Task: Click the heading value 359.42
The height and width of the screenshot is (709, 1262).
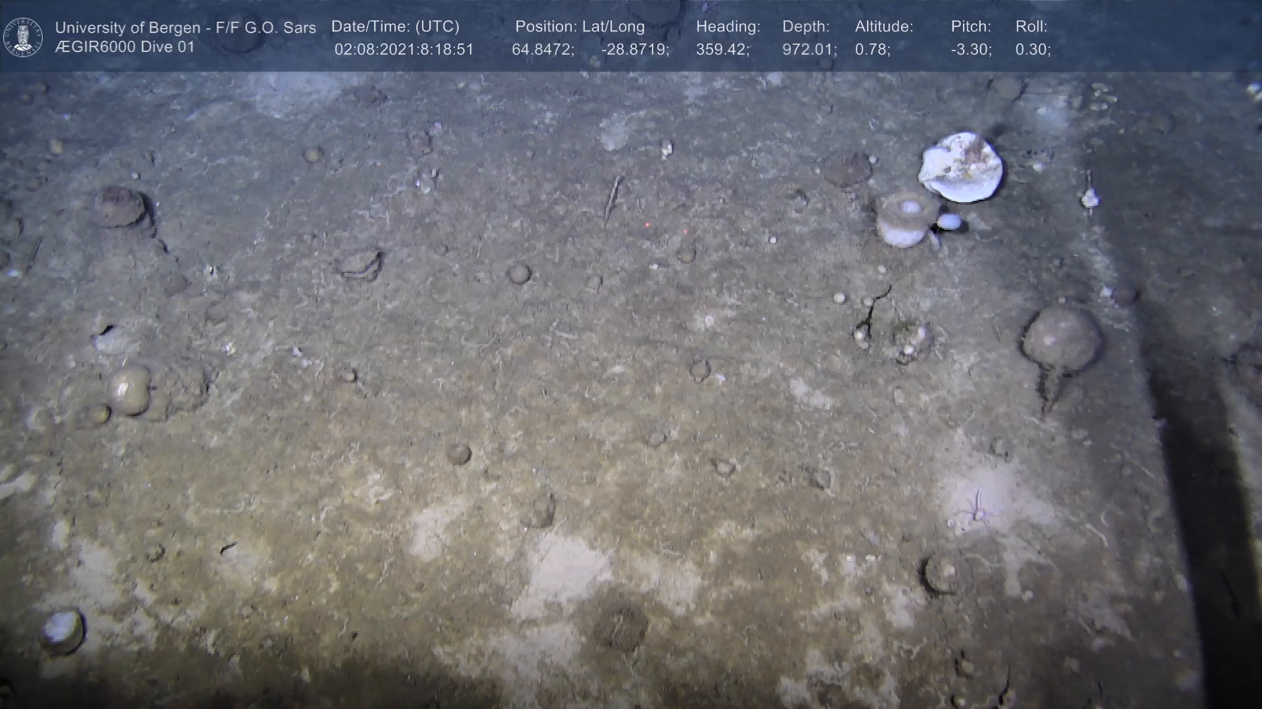Action: point(722,50)
